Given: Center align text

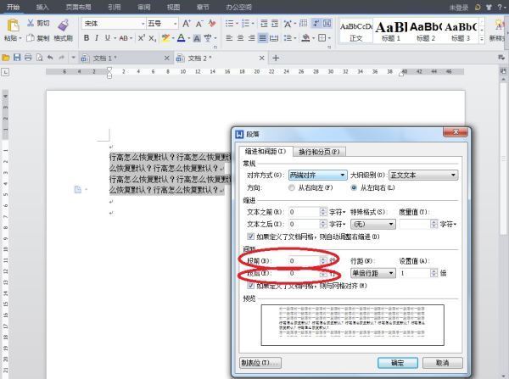Looking at the screenshot, I should point(240,38).
